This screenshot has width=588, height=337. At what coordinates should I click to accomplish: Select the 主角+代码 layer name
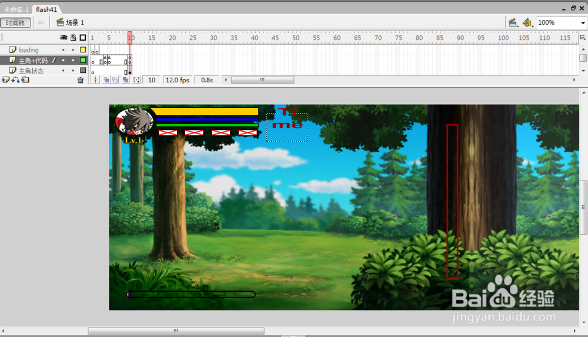pos(33,61)
